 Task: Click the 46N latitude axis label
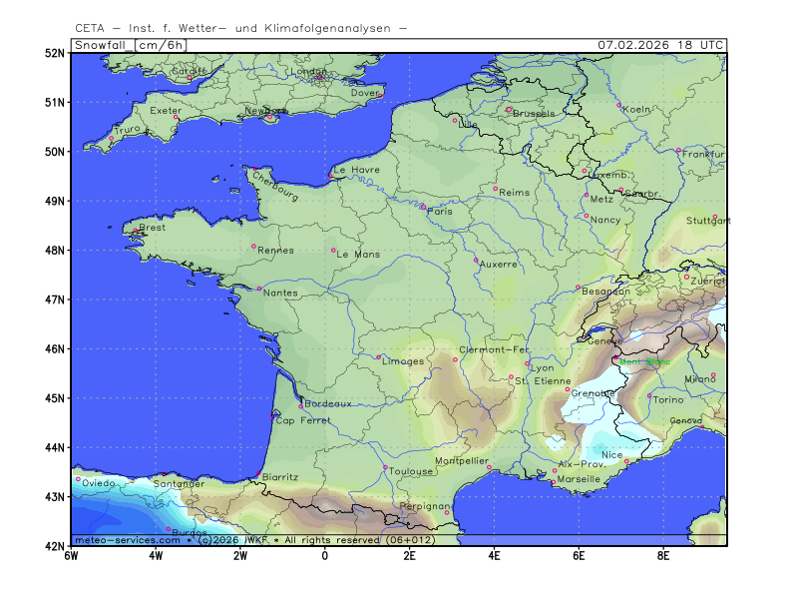[54, 348]
